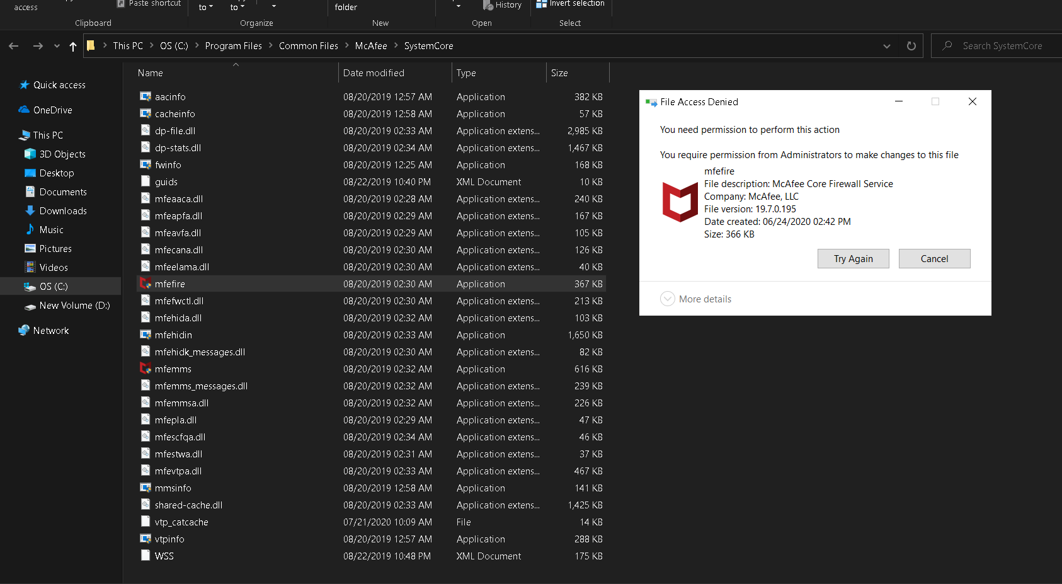
Task: Refresh the SystemCore folder view
Action: 911,46
